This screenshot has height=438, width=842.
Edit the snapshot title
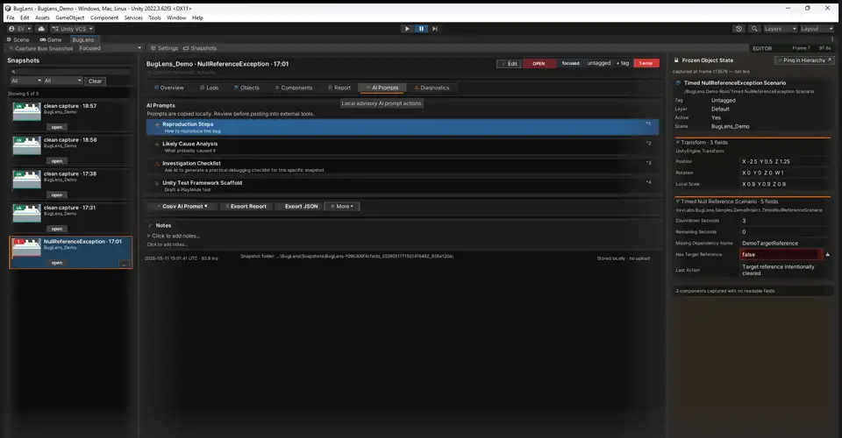[509, 64]
